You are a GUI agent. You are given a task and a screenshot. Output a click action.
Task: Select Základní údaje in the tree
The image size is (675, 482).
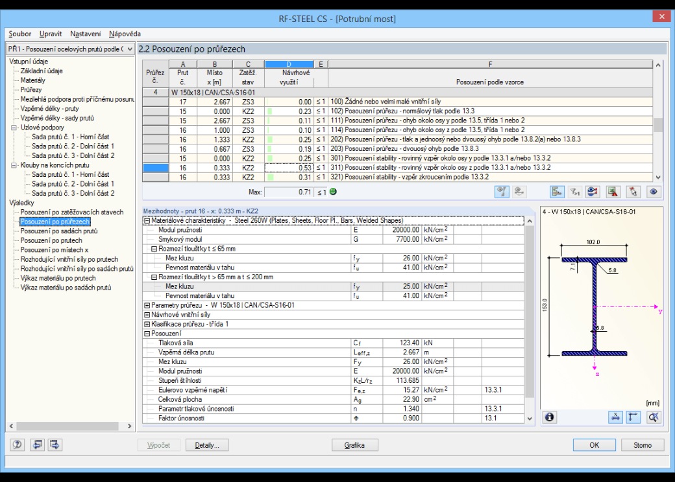tap(42, 71)
